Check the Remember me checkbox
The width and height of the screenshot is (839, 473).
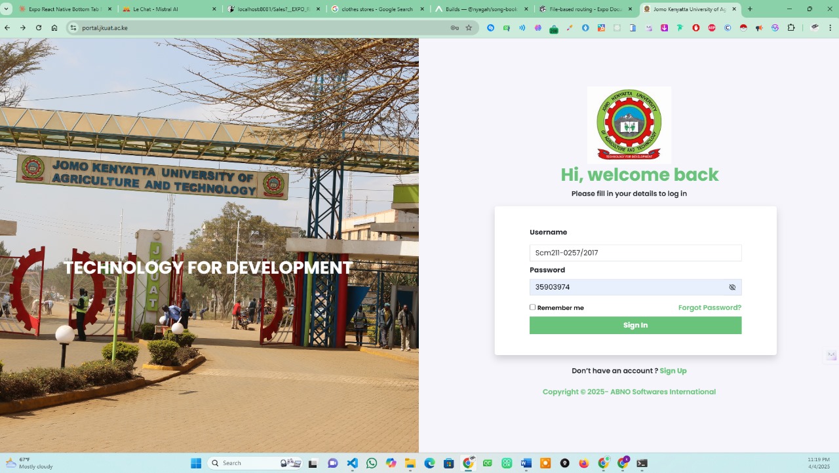click(x=533, y=307)
